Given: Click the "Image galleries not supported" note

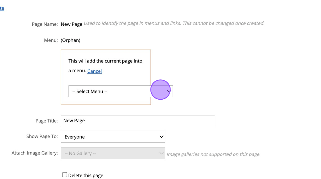Looking at the screenshot, I should 214,154.
